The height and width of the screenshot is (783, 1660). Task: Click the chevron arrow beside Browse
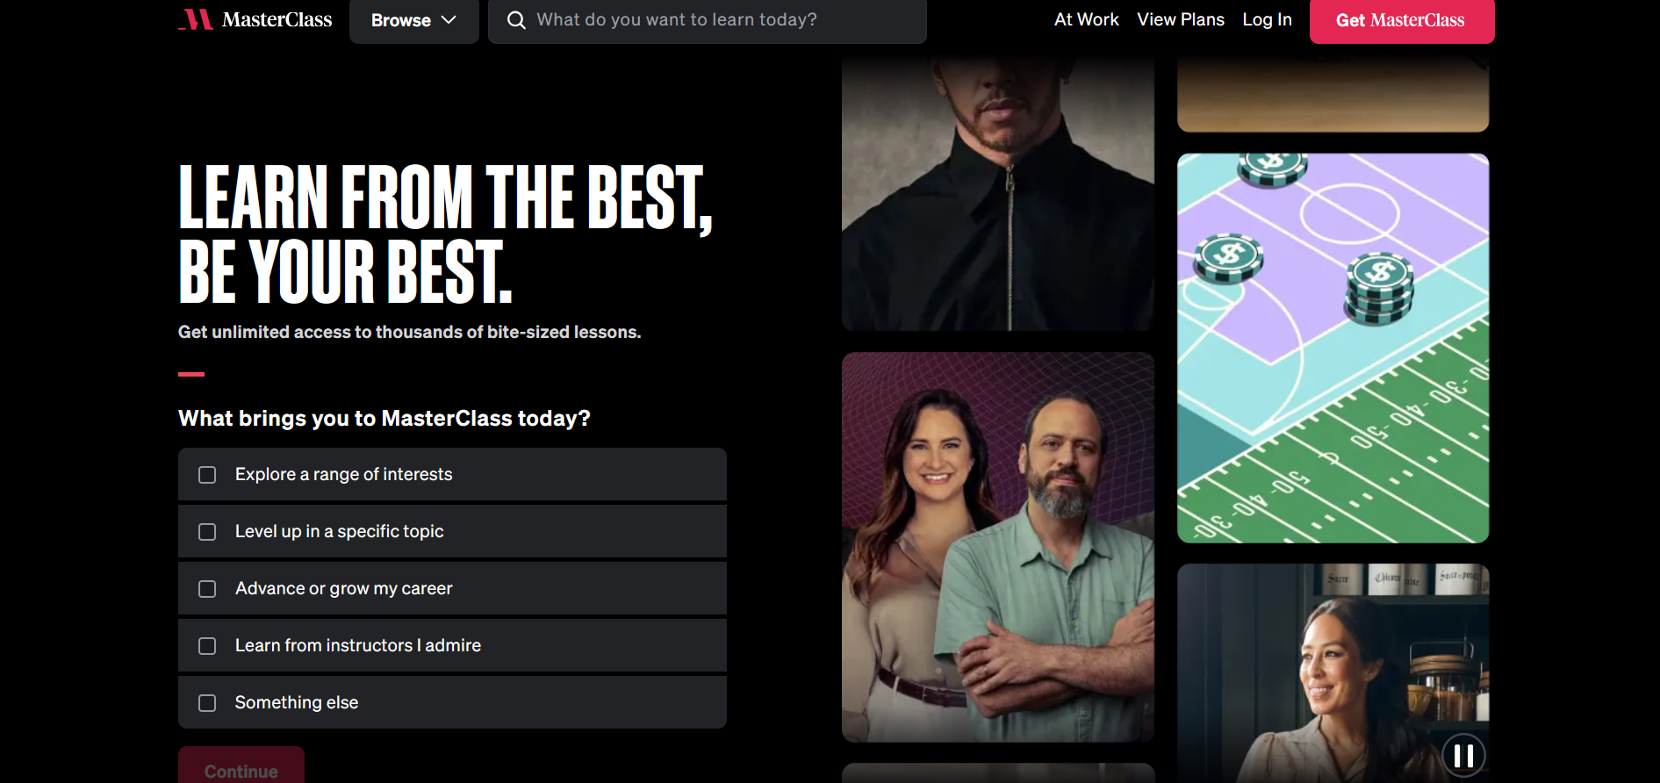(449, 20)
